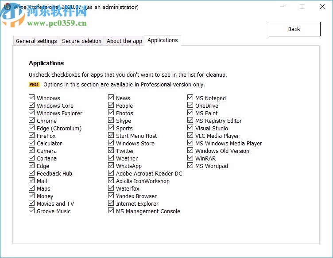This screenshot has width=333, height=258.
Task: Uncheck the Internet Explorer checkbox
Action: (x=111, y=203)
